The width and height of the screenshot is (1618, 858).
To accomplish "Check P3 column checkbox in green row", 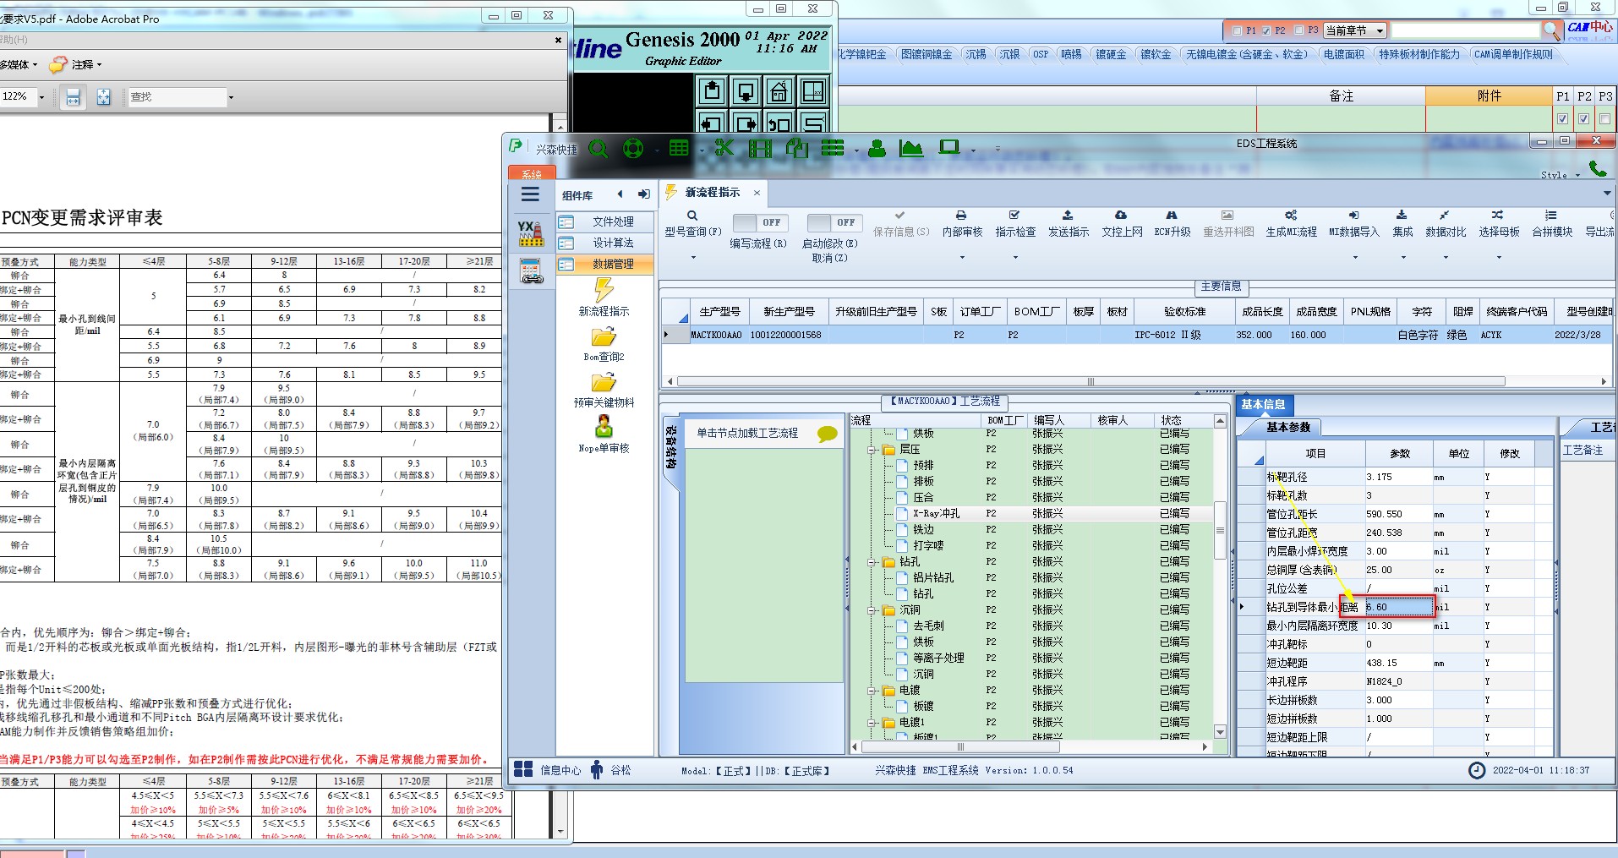I will tap(1604, 118).
